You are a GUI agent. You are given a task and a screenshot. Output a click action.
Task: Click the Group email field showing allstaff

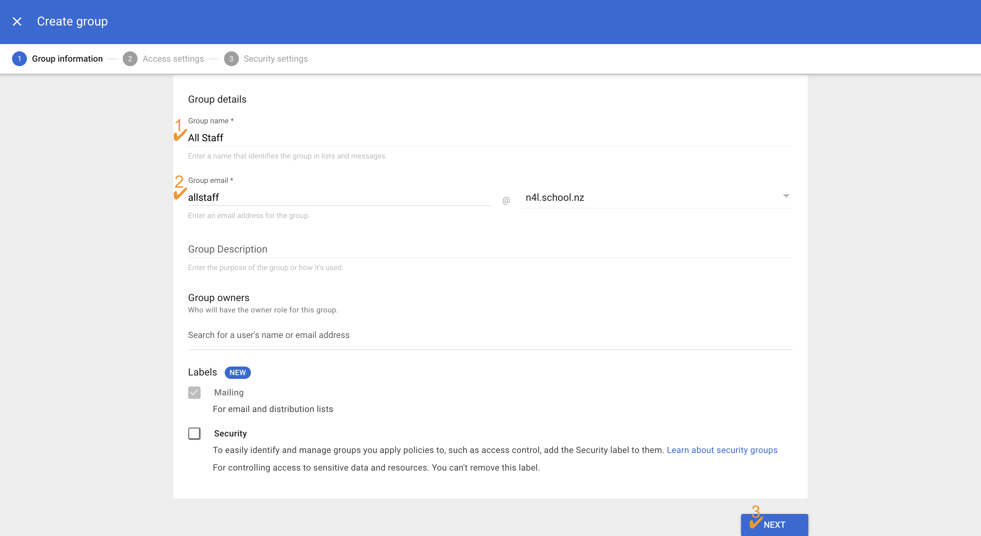click(x=339, y=197)
